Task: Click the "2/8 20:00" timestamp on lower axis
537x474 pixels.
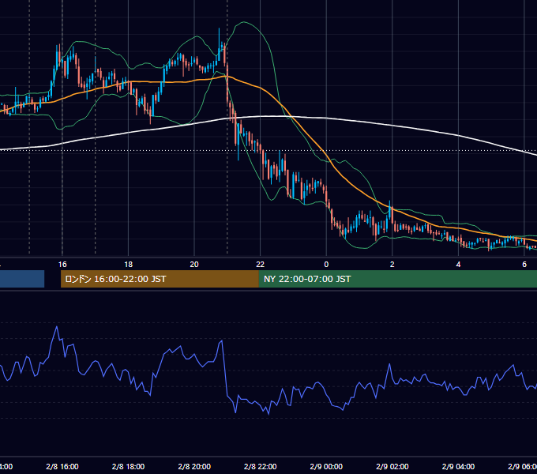Action: pos(194,466)
